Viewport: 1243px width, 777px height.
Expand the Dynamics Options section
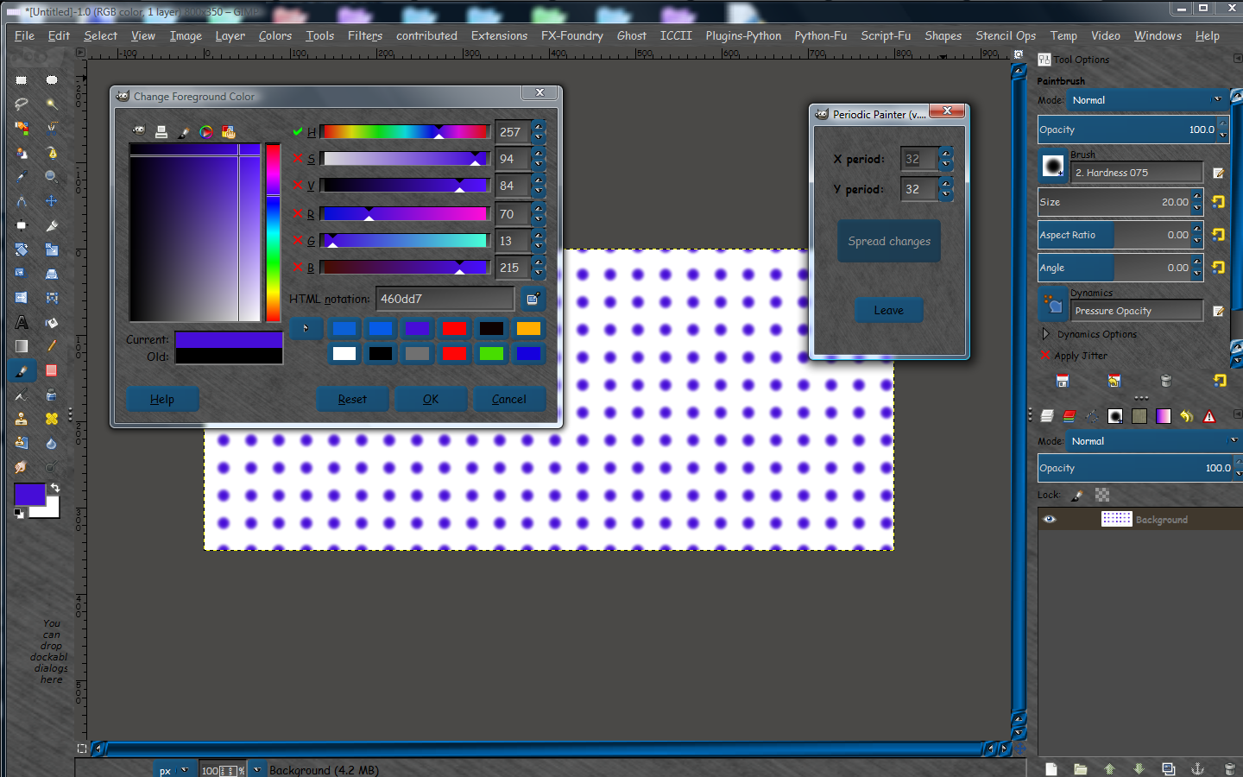(1045, 335)
